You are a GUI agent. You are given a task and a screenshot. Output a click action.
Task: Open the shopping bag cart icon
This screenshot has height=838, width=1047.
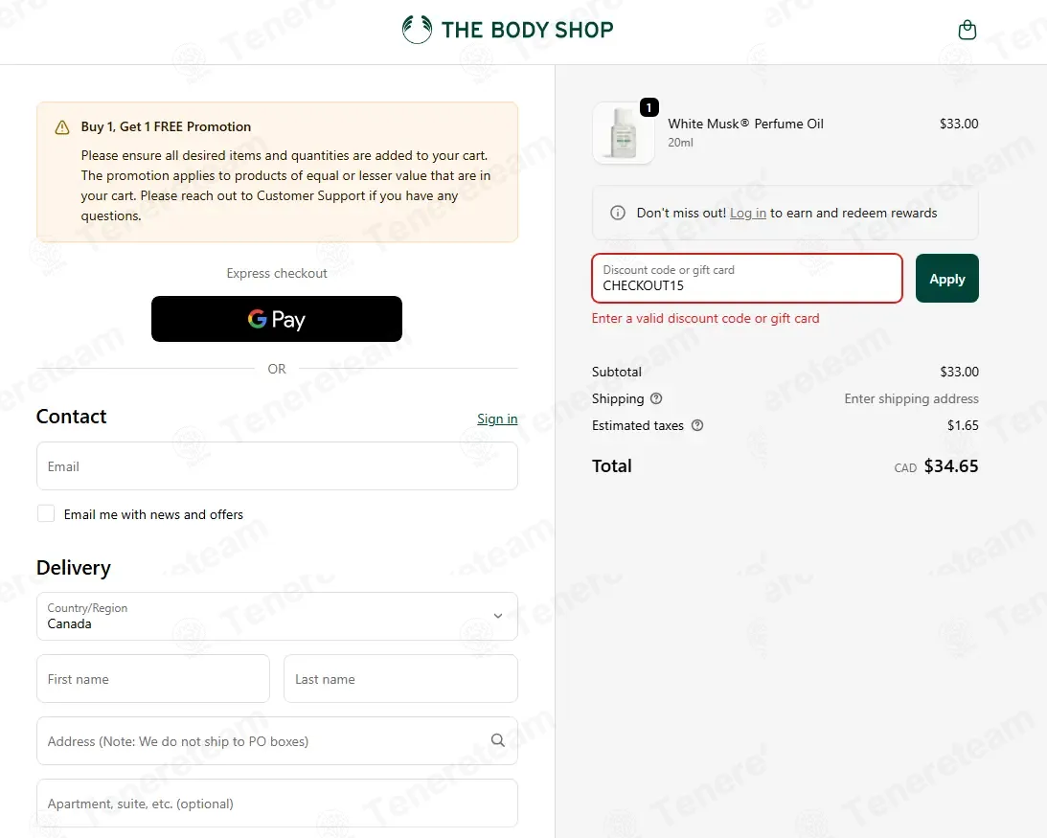pyautogui.click(x=967, y=30)
